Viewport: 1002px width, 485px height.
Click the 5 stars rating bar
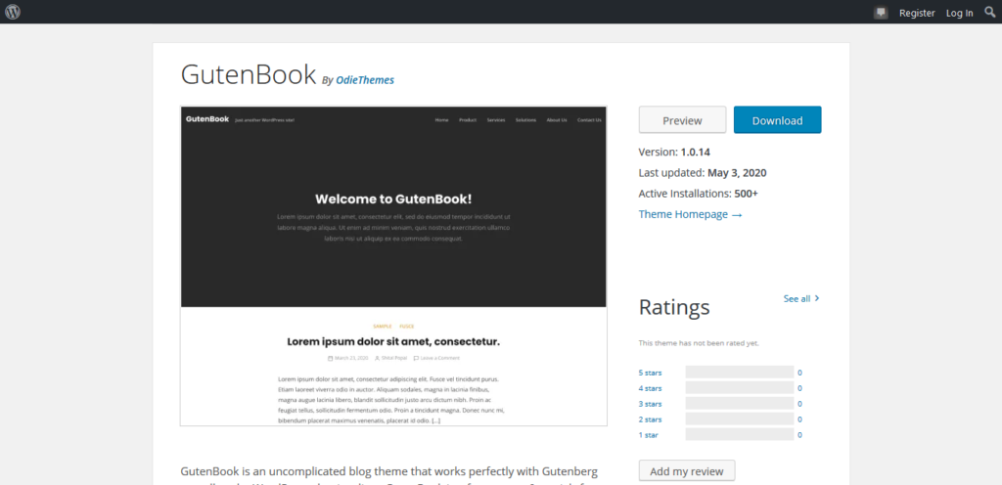(740, 372)
